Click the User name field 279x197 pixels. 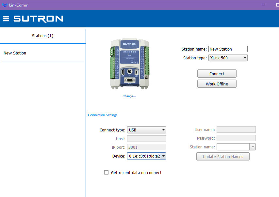click(x=236, y=130)
